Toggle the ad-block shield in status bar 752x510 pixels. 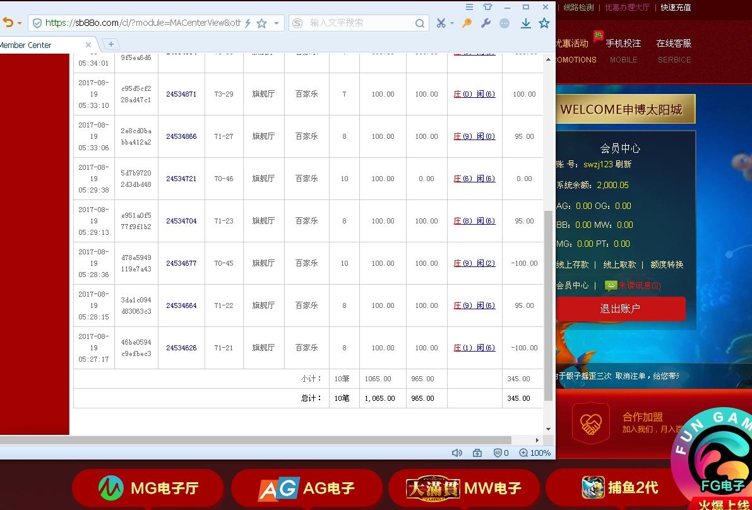point(497,453)
